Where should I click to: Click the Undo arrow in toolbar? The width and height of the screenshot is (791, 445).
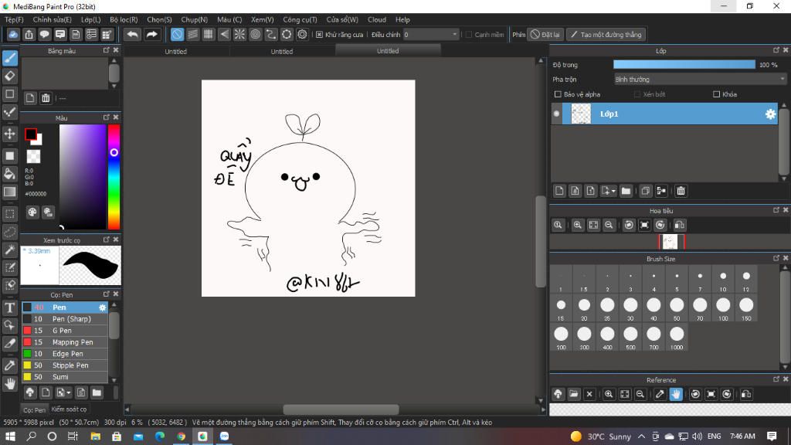[x=133, y=34]
